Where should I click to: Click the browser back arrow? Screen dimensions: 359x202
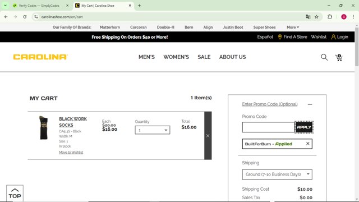tap(6, 17)
